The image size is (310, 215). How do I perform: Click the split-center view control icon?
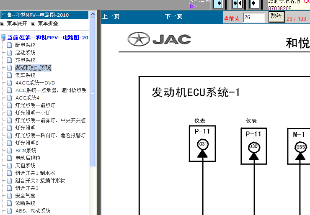click(238, 3)
